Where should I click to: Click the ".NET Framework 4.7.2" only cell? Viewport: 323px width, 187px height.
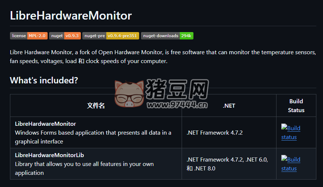click(214, 133)
